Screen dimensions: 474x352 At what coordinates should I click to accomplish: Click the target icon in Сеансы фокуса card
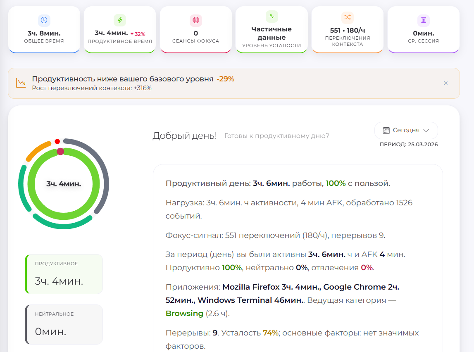click(195, 20)
